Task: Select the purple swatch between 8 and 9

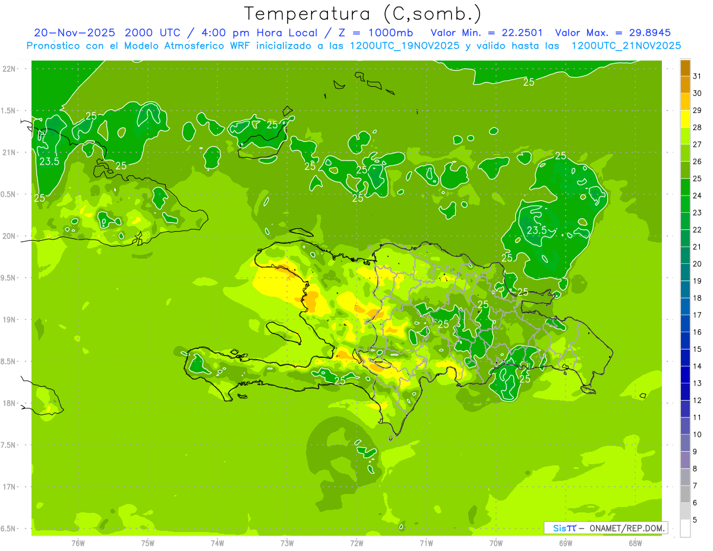Action: point(685,460)
